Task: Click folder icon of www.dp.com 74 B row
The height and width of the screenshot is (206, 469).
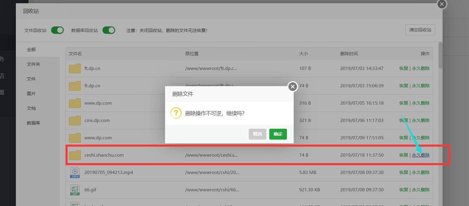Action: [x=75, y=138]
